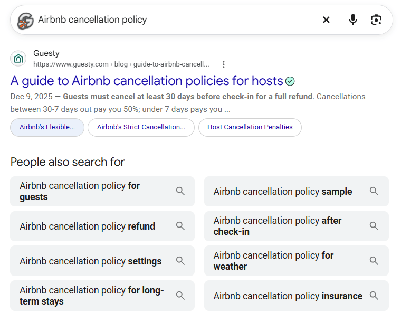401x322 pixels.
Task: Search 'Airbnb cancellation policy insurance'
Action: [x=297, y=296]
